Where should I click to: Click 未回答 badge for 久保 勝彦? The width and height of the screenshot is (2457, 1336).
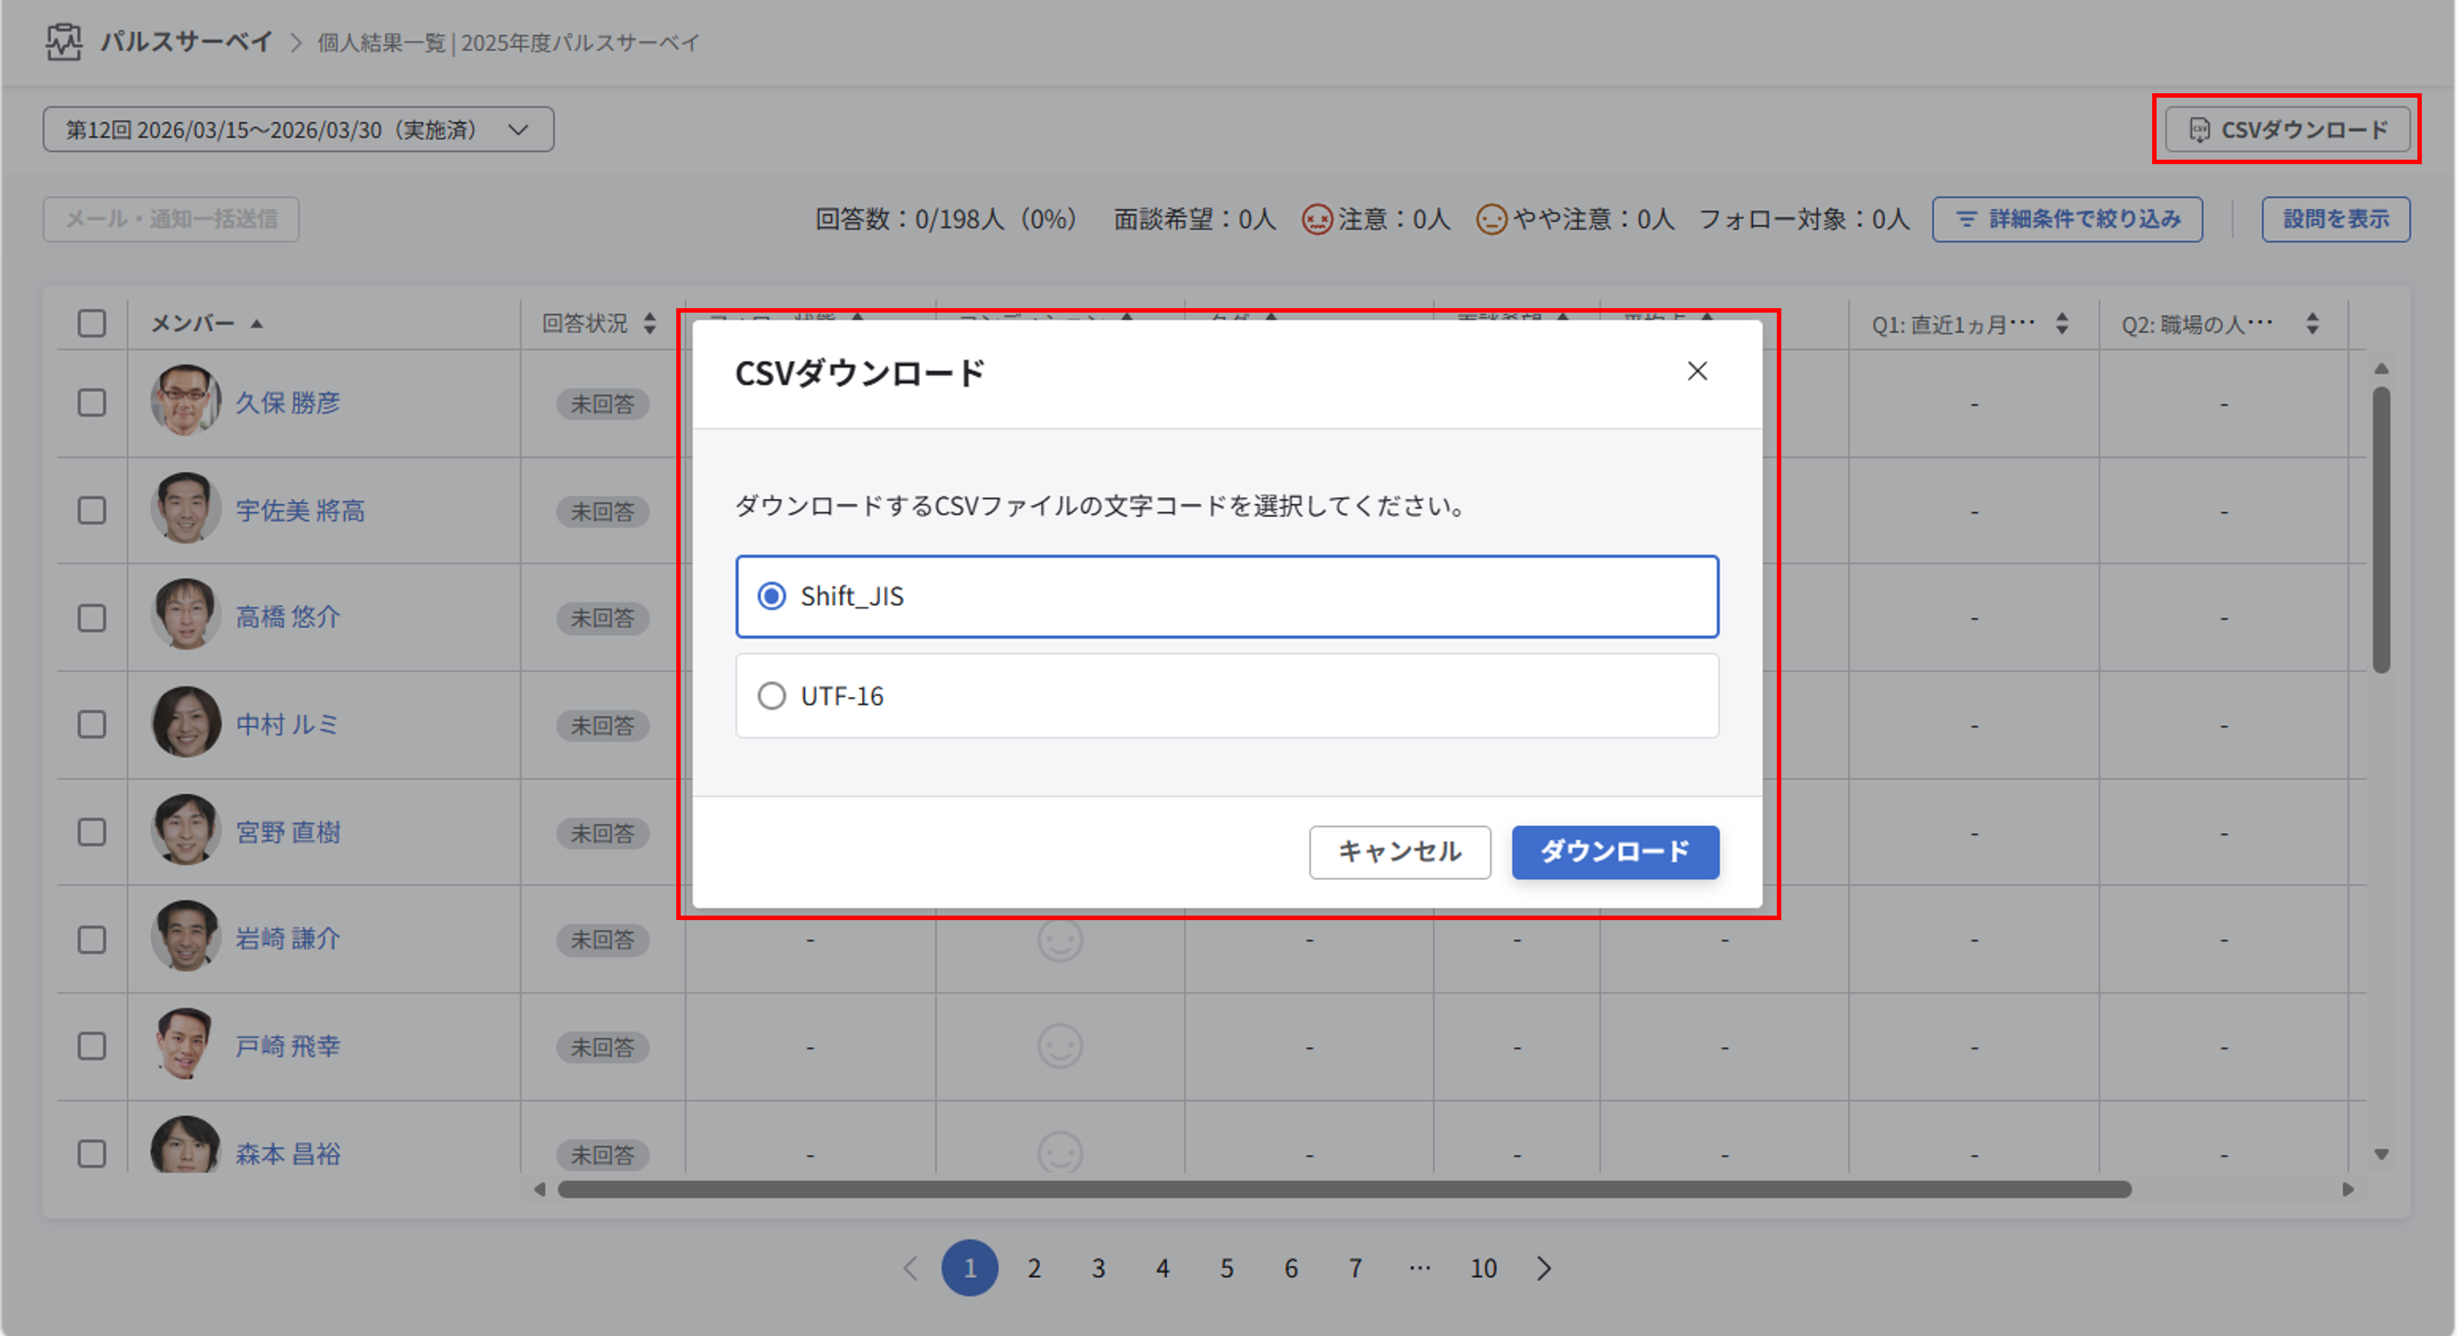[603, 404]
